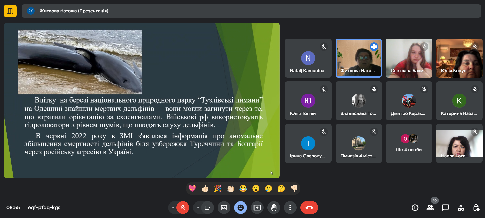Click the Ще 4 особи tile
This screenshot has width=485, height=218.
coord(409,143)
